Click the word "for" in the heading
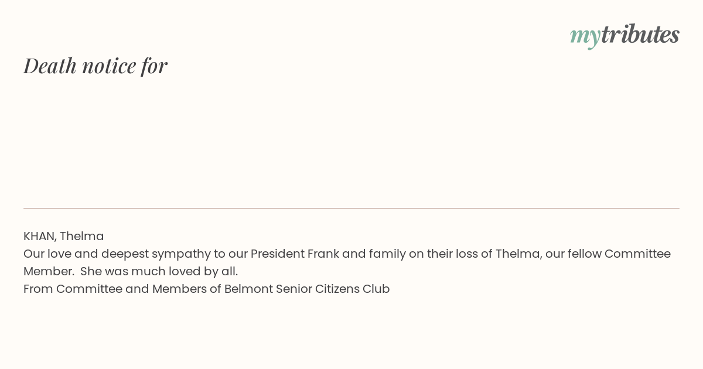703x369 pixels. click(x=154, y=66)
